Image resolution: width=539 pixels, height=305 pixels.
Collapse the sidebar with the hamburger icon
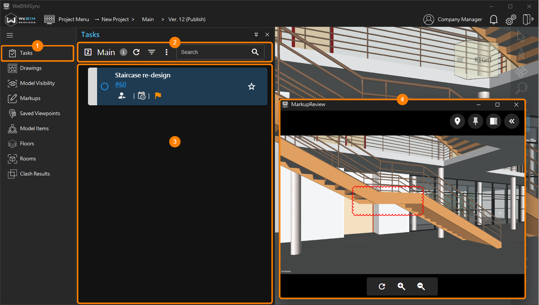[x=10, y=35]
